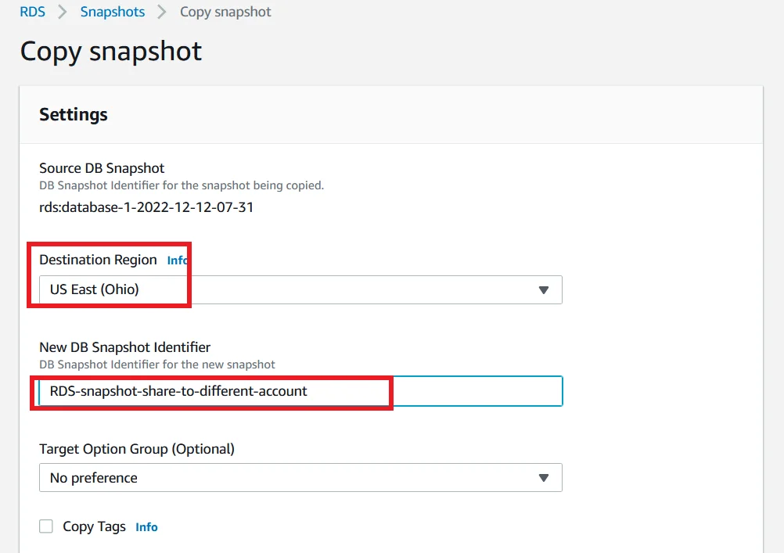Open Info link next to Copy Tags

click(146, 527)
